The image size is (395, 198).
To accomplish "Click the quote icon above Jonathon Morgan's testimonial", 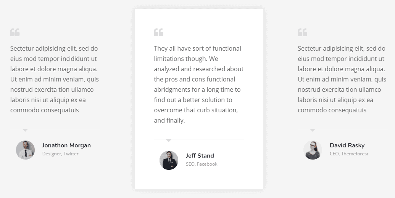I will pos(15,32).
